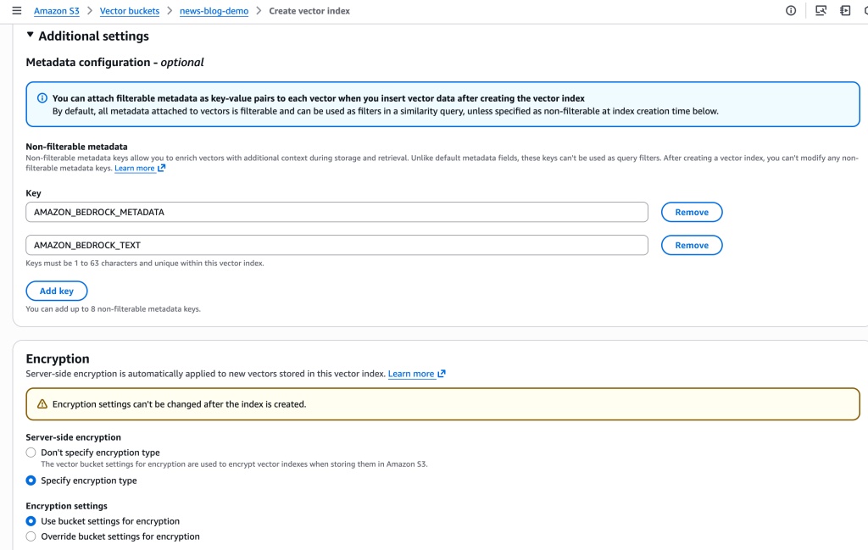This screenshot has width=868, height=550.
Task: Choose "Override bucket settings for encryption"
Action: 31,536
